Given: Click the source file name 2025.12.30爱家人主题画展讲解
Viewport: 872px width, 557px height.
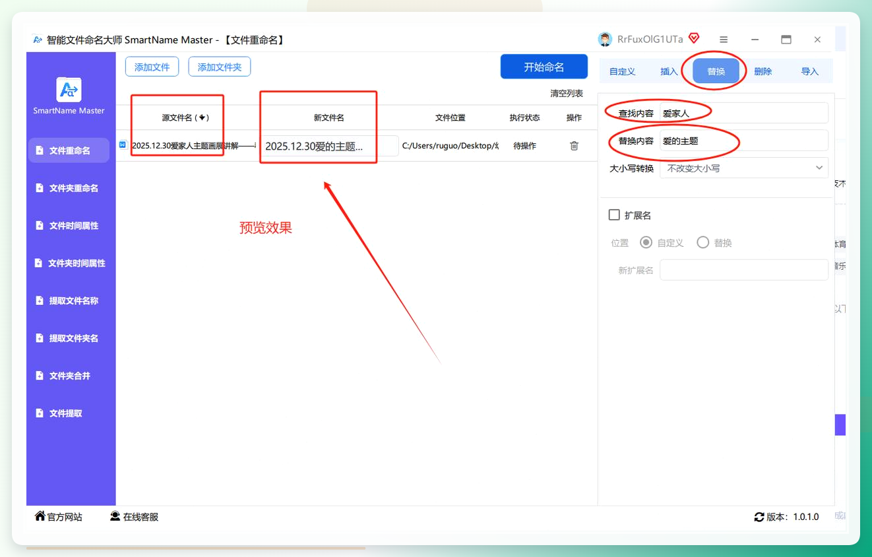Looking at the screenshot, I should pyautogui.click(x=194, y=146).
